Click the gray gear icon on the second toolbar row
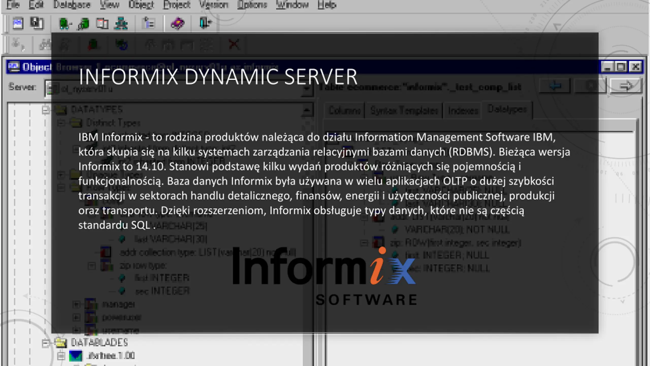The height and width of the screenshot is (366, 650). 18,45
